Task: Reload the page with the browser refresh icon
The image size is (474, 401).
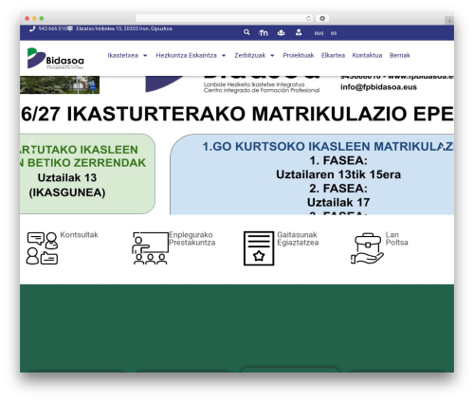Action: coord(308,18)
